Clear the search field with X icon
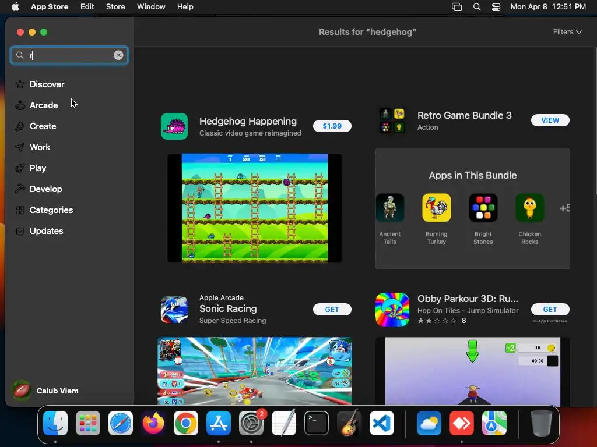Viewport: 597px width, 447px height. pos(118,55)
